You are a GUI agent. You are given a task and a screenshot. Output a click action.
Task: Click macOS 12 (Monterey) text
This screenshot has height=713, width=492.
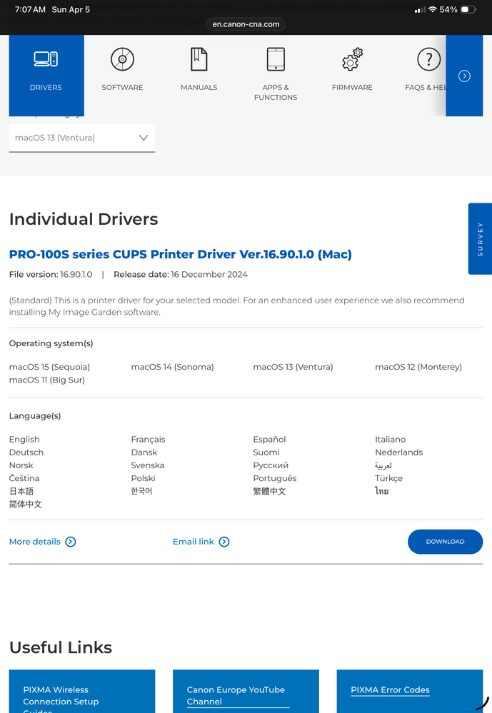pos(418,367)
